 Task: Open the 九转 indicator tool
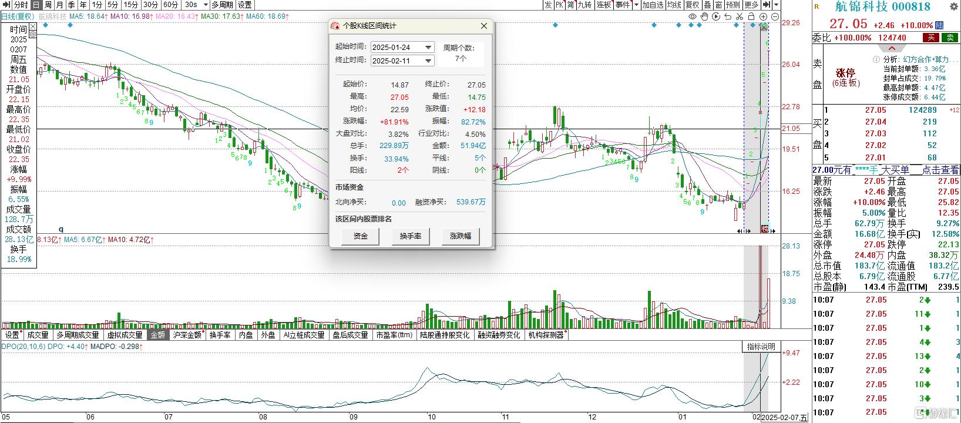point(585,5)
